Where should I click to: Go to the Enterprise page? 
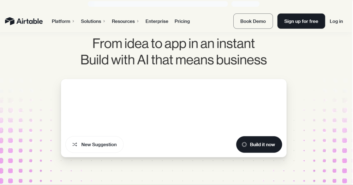(x=157, y=21)
